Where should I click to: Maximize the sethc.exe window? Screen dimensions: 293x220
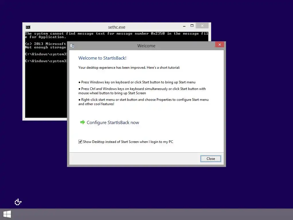[192, 25]
